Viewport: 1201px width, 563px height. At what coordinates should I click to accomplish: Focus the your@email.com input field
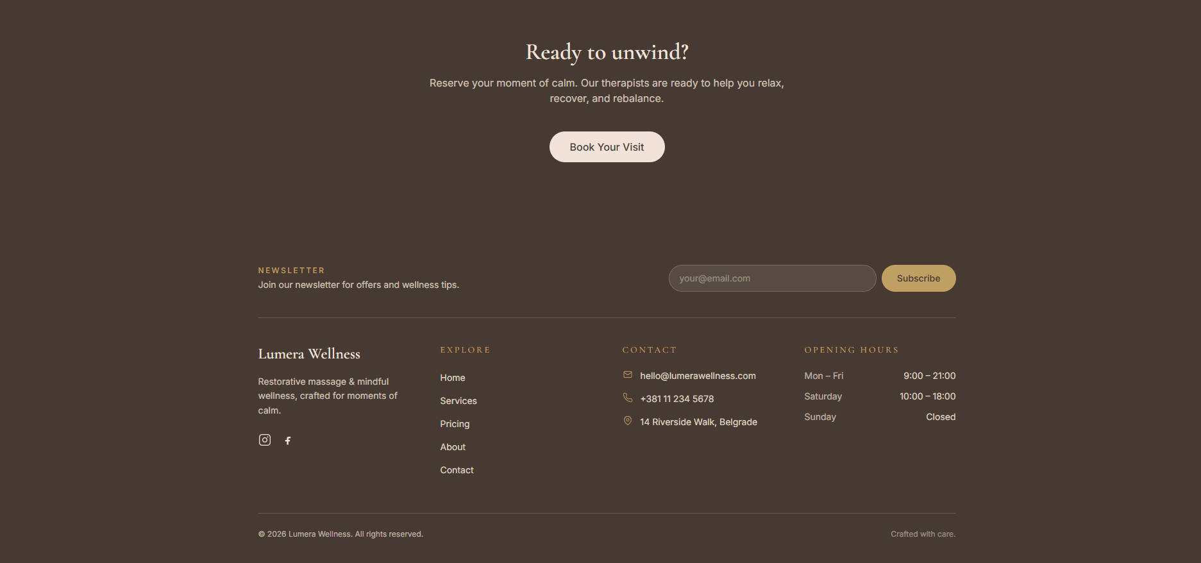click(x=772, y=278)
